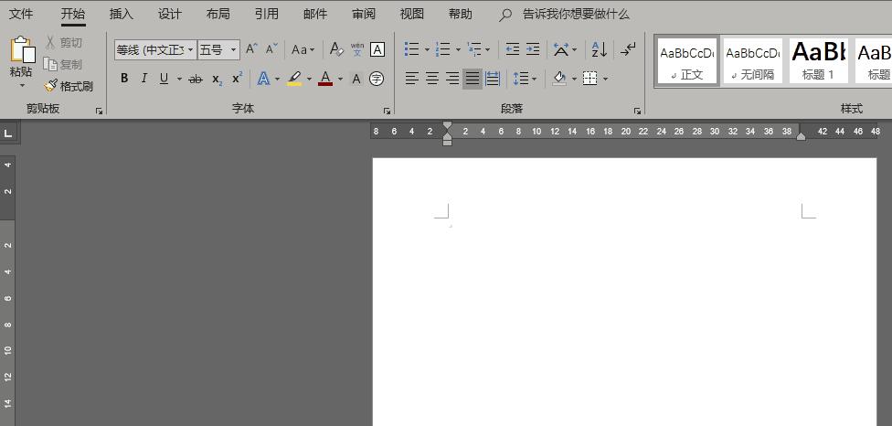Toggle italic formatting
This screenshot has width=892, height=426.
[x=143, y=79]
